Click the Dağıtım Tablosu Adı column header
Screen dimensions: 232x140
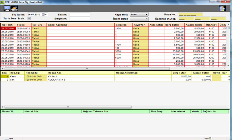(116, 111)
